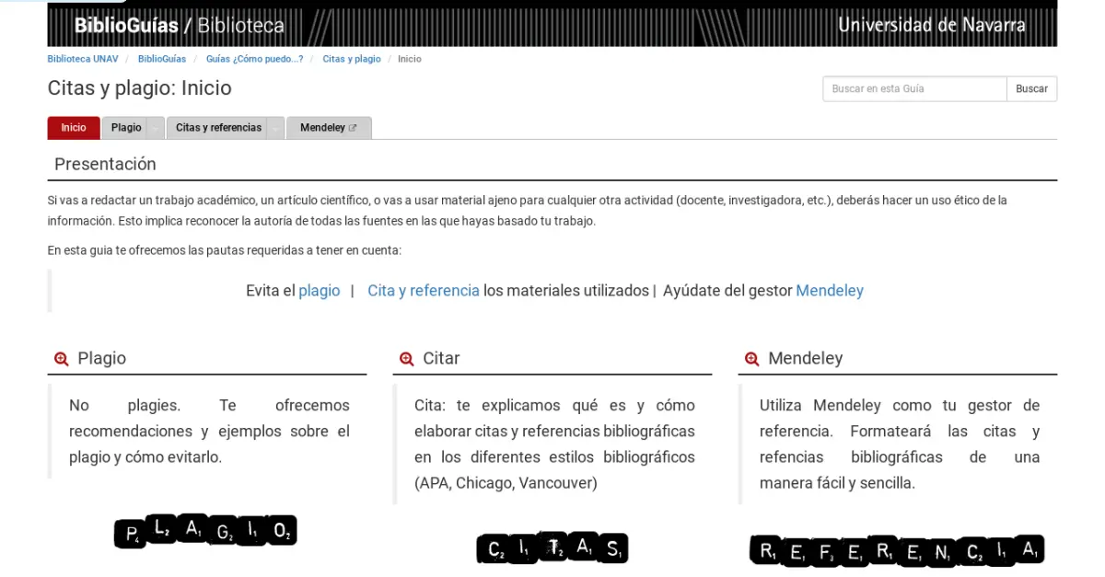The image size is (1105, 577).
Task: Click the BiblioGuías logo in header
Action: click(126, 25)
